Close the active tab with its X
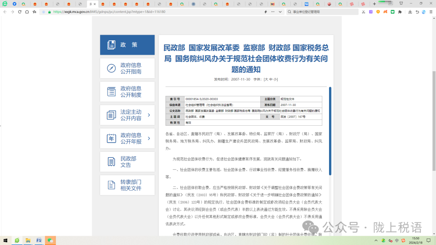The image size is (436, 245). [x=94, y=4]
